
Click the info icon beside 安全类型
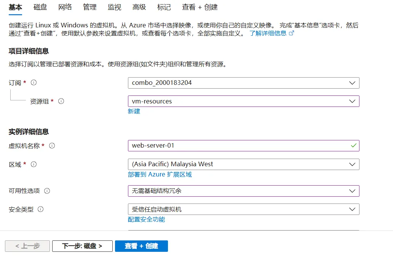pyautogui.click(x=40, y=209)
